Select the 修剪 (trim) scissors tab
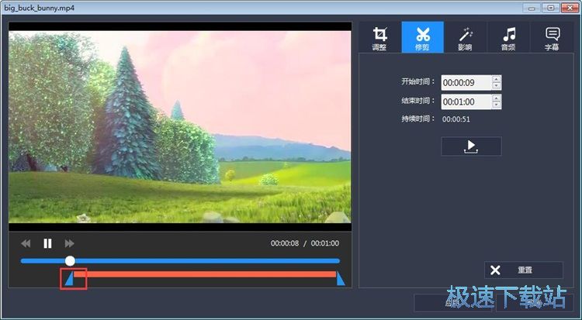The width and height of the screenshot is (582, 320). pos(422,37)
